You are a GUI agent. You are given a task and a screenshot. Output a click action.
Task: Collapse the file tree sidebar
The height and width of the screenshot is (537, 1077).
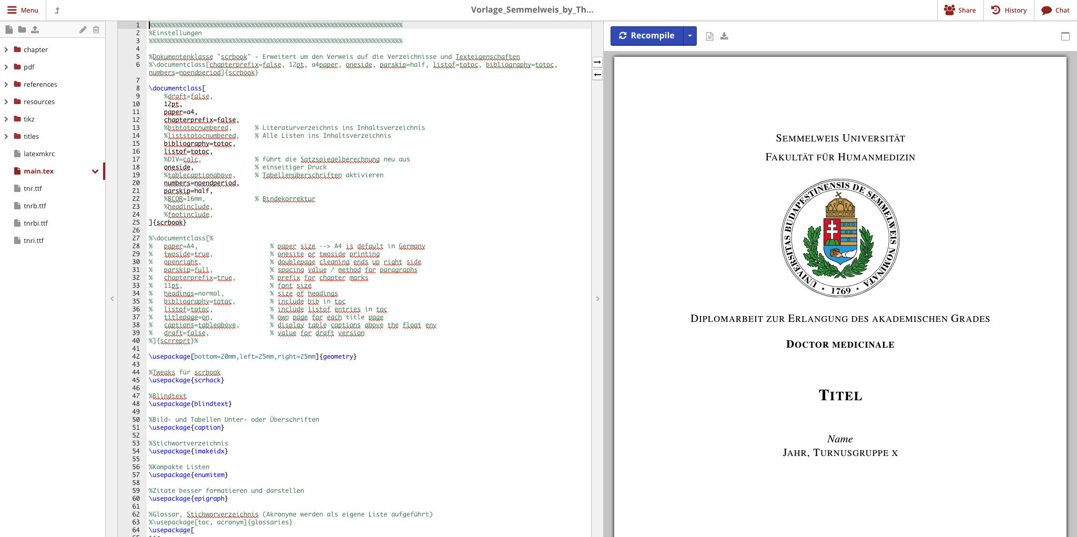pos(112,299)
